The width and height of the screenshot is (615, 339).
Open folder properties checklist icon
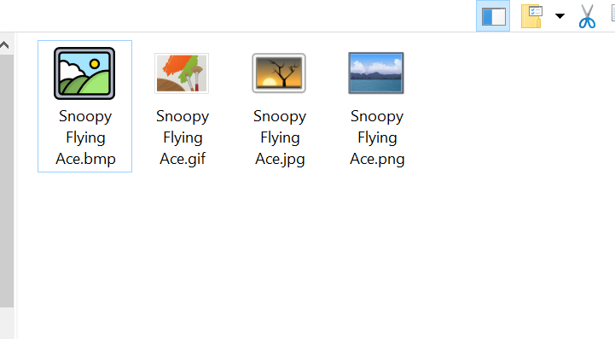pyautogui.click(x=531, y=16)
